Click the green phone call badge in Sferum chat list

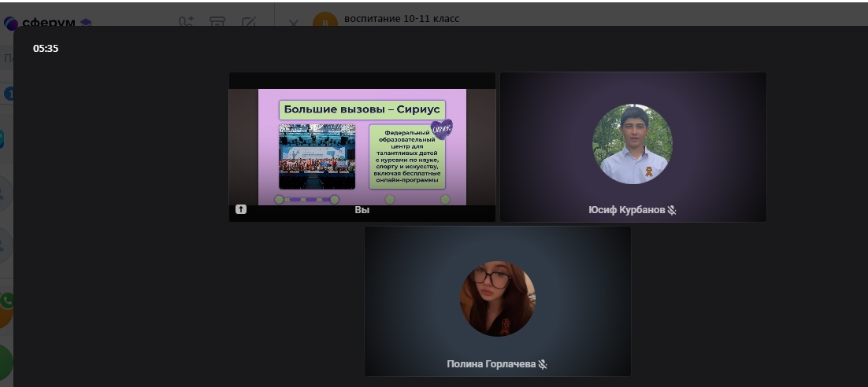tap(6, 300)
